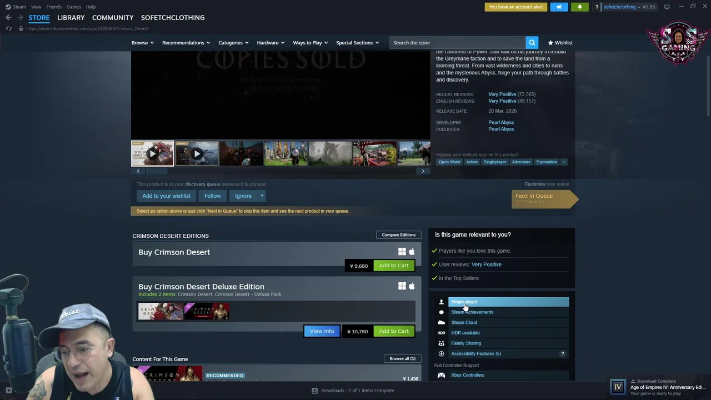Open the announcements megaphone icon
This screenshot has width=711, height=400.
[559, 7]
